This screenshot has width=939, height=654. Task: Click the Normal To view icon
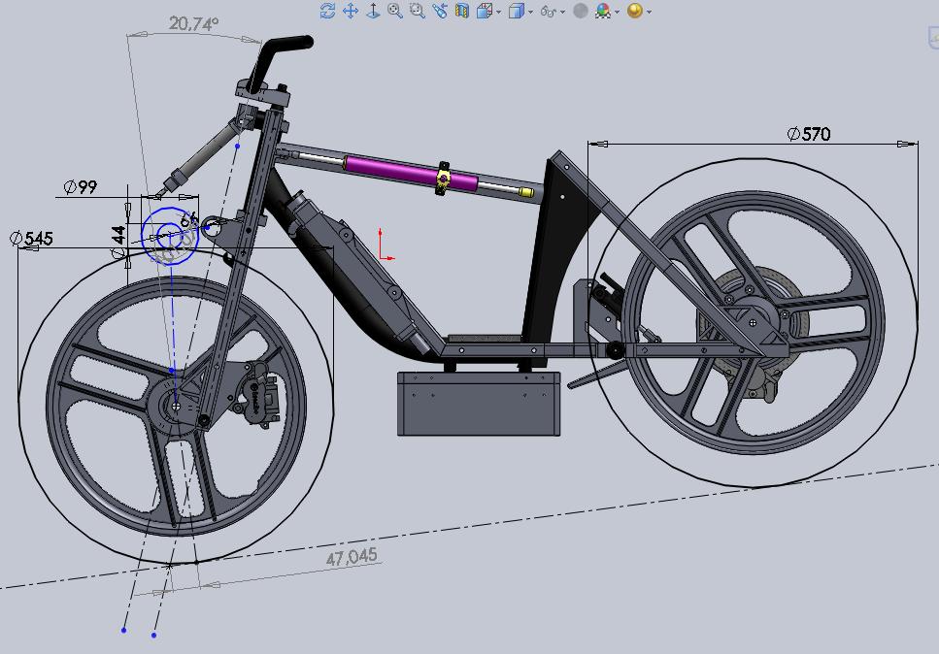[x=372, y=11]
